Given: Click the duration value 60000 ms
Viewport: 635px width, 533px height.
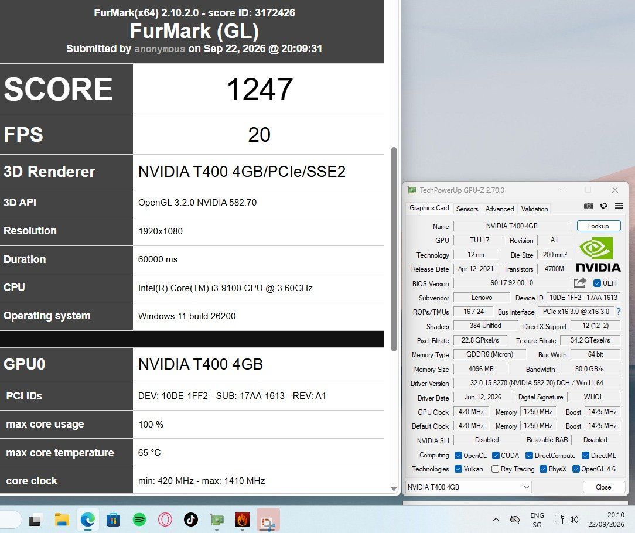Looking at the screenshot, I should [158, 259].
